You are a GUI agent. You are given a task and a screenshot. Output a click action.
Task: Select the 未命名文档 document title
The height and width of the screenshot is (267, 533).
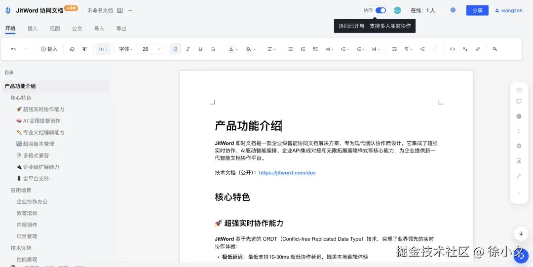100,10
